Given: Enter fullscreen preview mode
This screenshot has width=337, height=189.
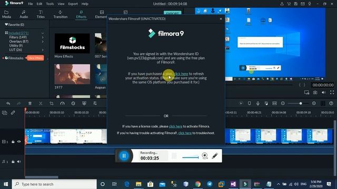Looking at the screenshot, I should pos(332,92).
